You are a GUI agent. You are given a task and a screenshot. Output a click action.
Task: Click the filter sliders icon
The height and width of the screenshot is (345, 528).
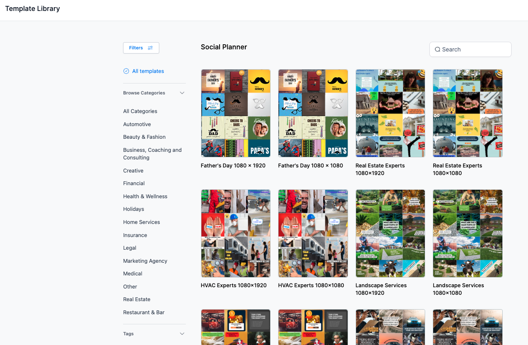[150, 48]
